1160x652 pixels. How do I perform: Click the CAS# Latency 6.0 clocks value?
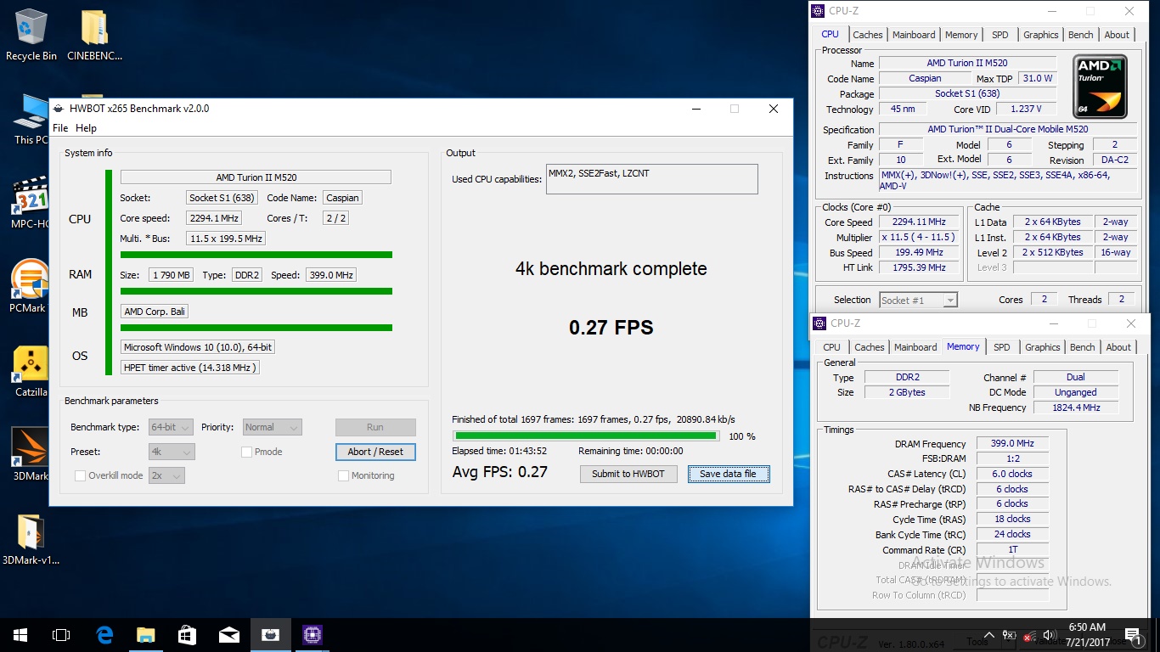pyautogui.click(x=1012, y=474)
